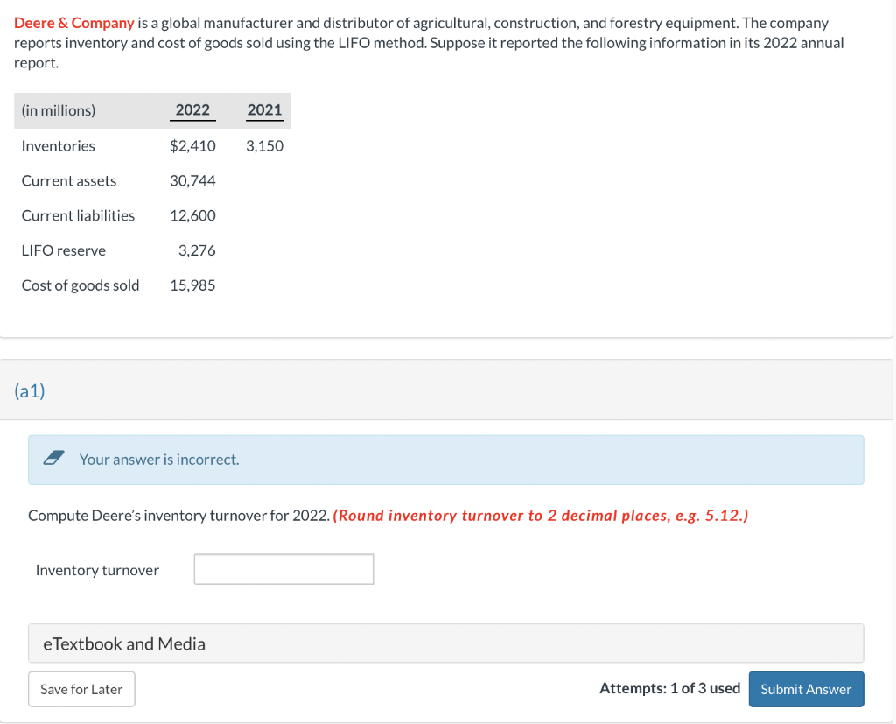This screenshot has height=724, width=896.
Task: Click the Current liabilities row label
Action: click(78, 215)
